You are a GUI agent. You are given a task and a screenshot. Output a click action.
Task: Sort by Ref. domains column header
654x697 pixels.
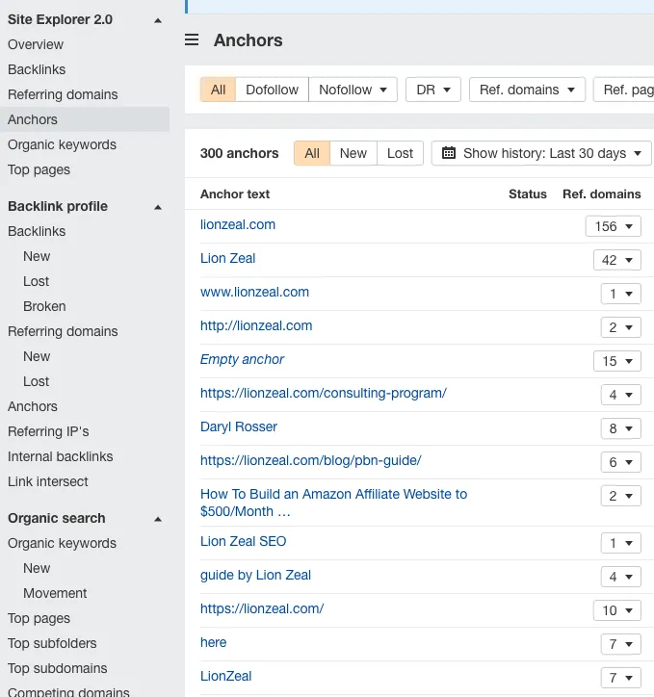click(602, 194)
